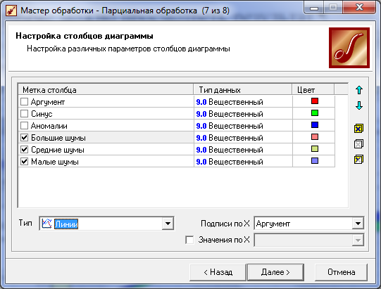This screenshot has height=289, width=381.
Task: Click the lavender swatch for Малые шумы
Action: (x=315, y=160)
